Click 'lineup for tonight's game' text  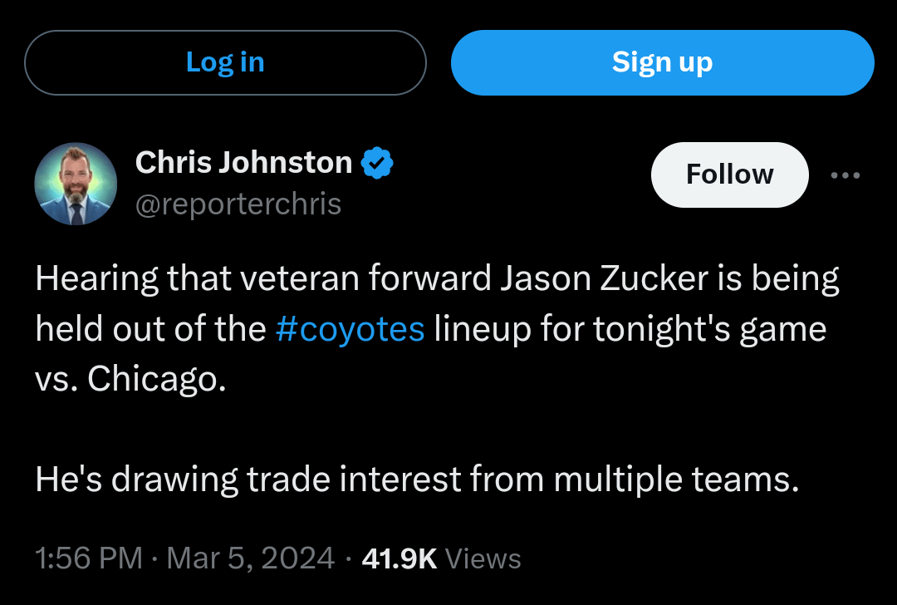pos(630,330)
